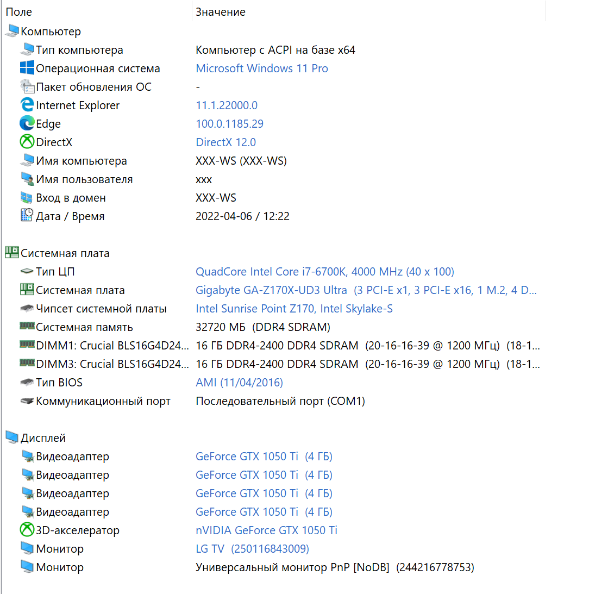This screenshot has width=614, height=594.
Task: Open the Internet Explorer version 11.1.22000.0 link
Action: click(227, 105)
